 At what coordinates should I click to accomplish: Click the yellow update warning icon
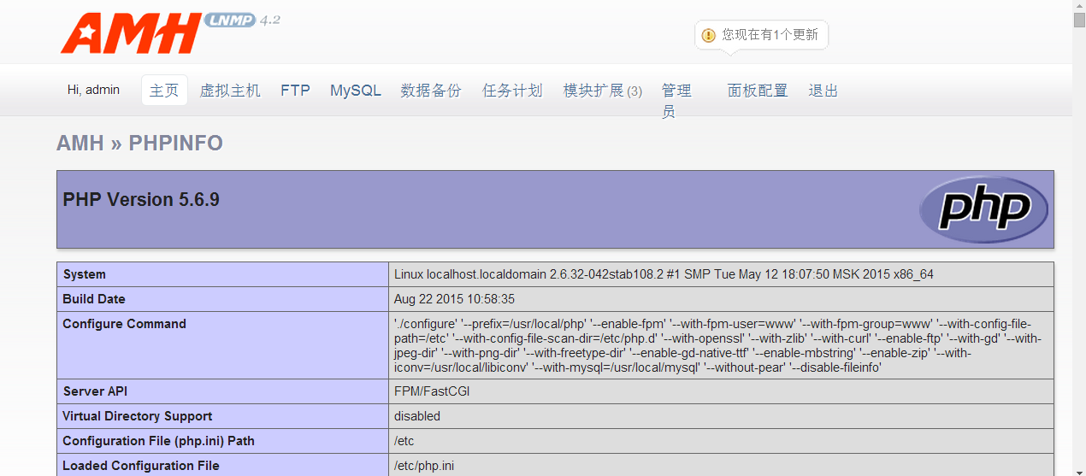[x=708, y=35]
